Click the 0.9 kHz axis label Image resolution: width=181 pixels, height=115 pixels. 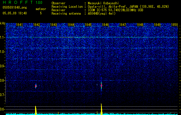click(2, 66)
